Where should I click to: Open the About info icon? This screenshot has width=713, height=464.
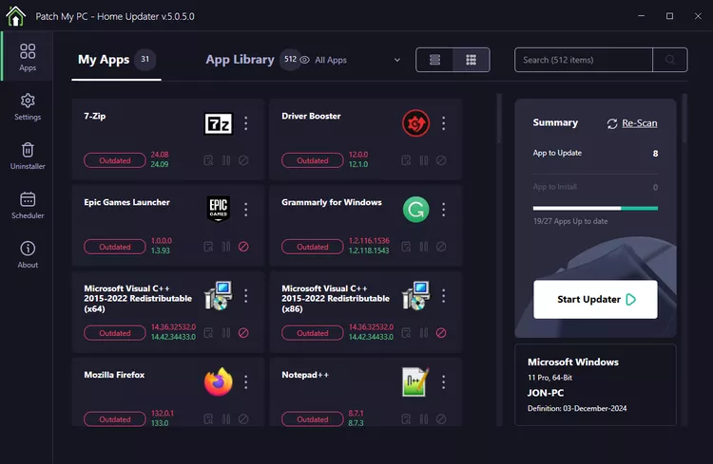(x=28, y=249)
